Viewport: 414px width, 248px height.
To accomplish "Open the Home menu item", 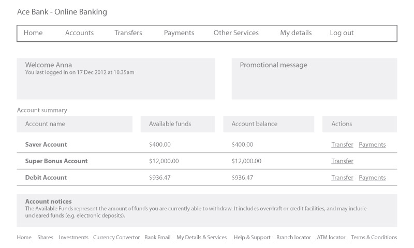I will coord(33,33).
